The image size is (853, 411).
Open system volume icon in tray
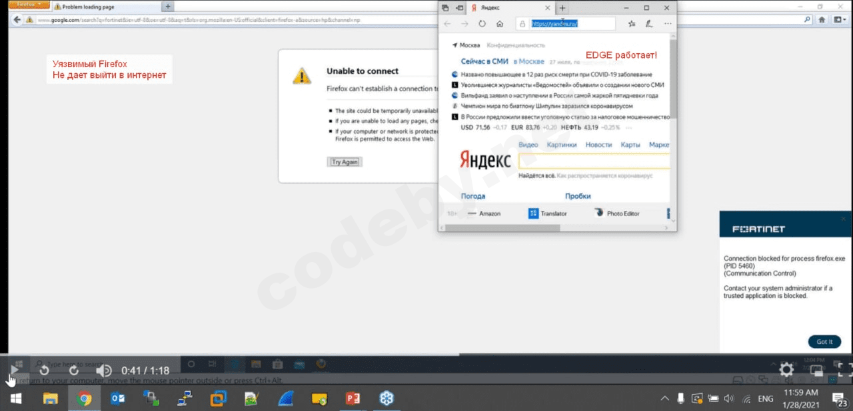(729, 399)
